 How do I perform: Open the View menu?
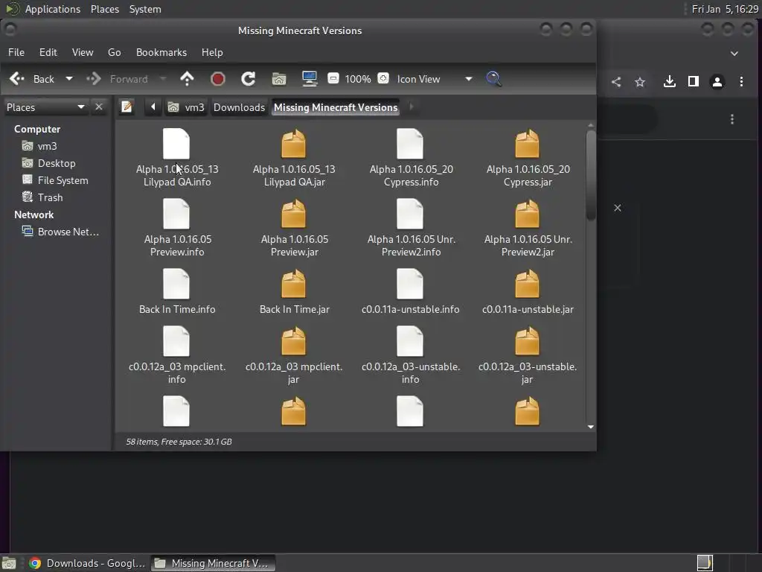(83, 52)
